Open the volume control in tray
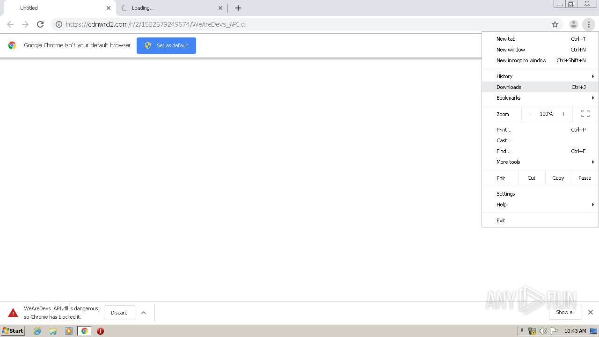The width and height of the screenshot is (599, 337). click(543, 331)
